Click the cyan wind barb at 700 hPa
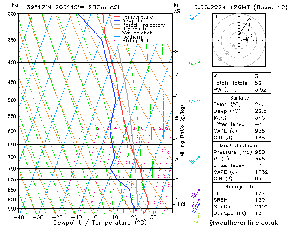Viewport: 292px width, 226px height. [195, 160]
